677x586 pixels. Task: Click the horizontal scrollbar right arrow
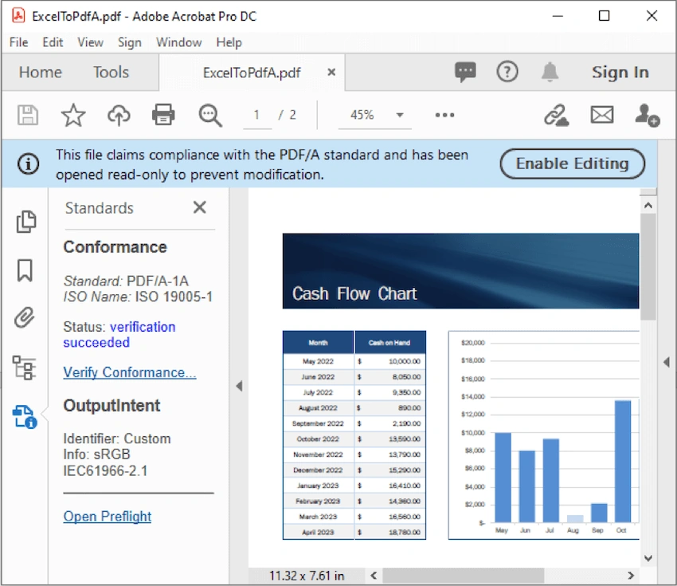point(631,576)
